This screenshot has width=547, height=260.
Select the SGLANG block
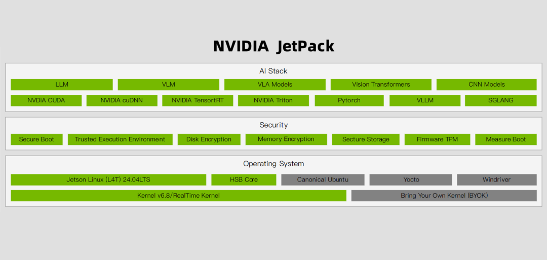click(x=500, y=100)
